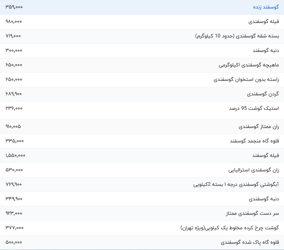Select ران گوسفندی استرالیایی
Viewport: 284px width, 250px height.
[254, 170]
